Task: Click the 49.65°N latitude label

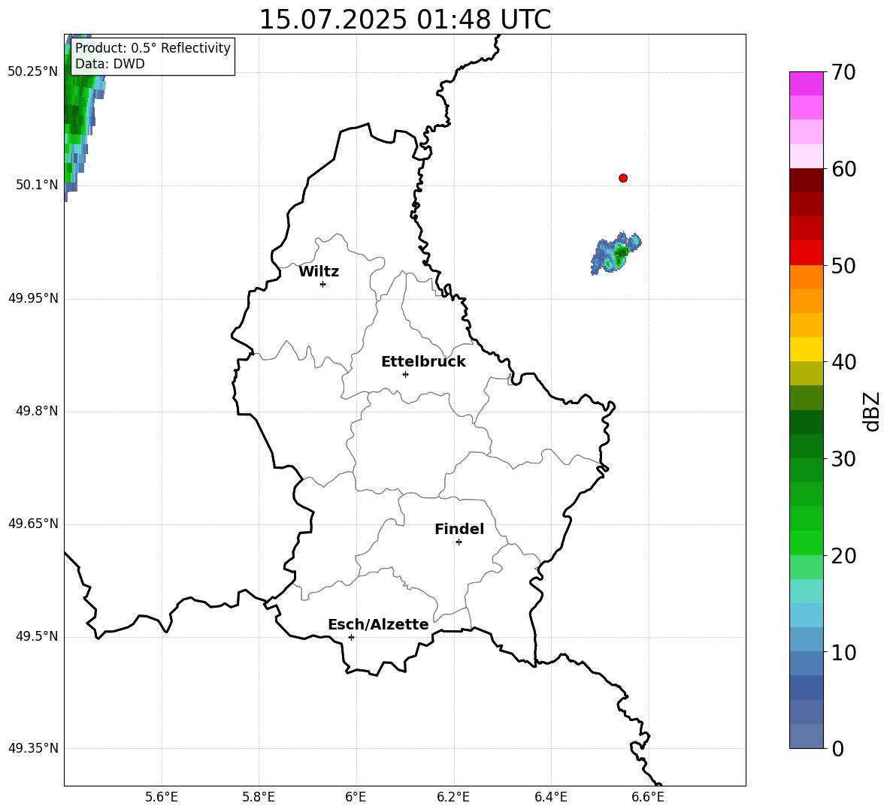Action: pos(33,524)
